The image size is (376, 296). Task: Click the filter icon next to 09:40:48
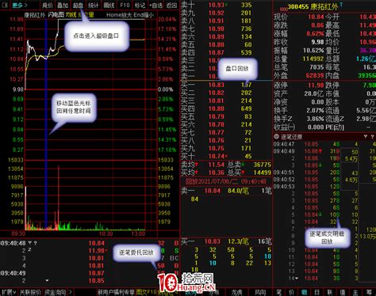pos(30,243)
